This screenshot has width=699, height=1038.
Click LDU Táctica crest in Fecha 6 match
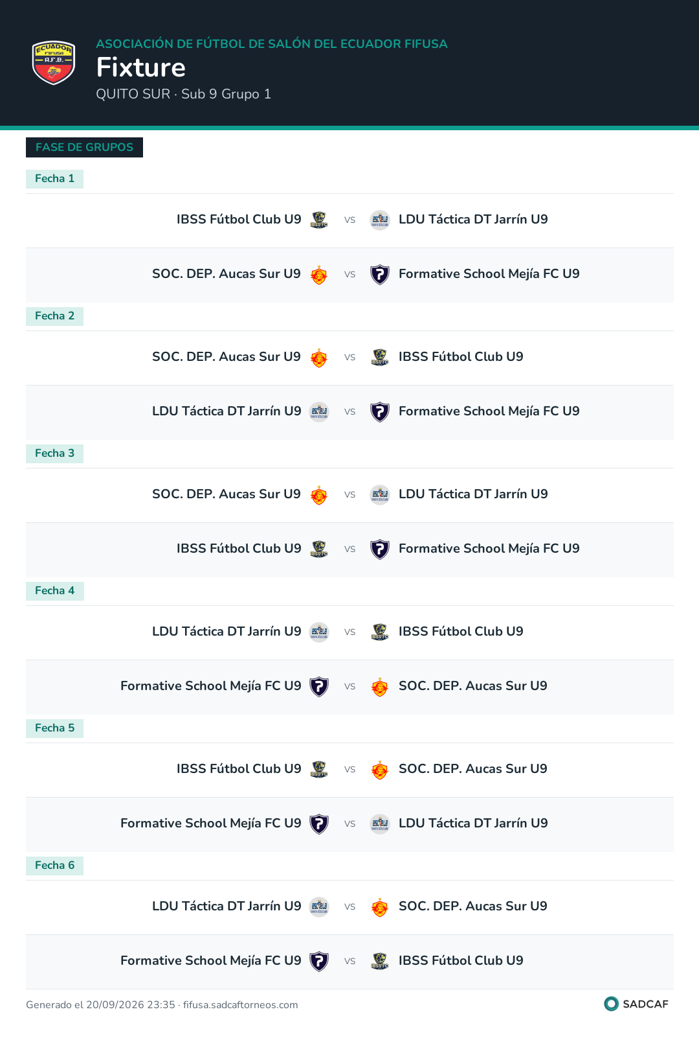pos(319,906)
